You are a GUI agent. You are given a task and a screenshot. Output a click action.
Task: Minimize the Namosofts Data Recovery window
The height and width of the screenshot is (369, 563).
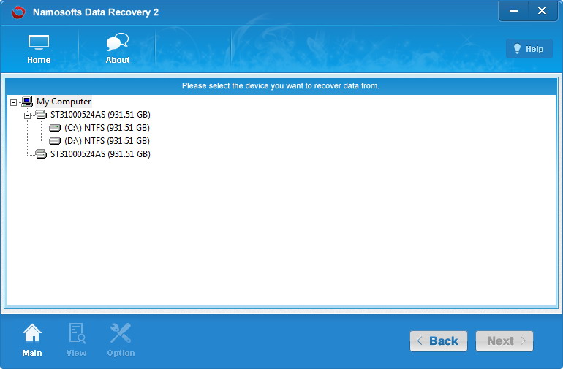pyautogui.click(x=513, y=11)
